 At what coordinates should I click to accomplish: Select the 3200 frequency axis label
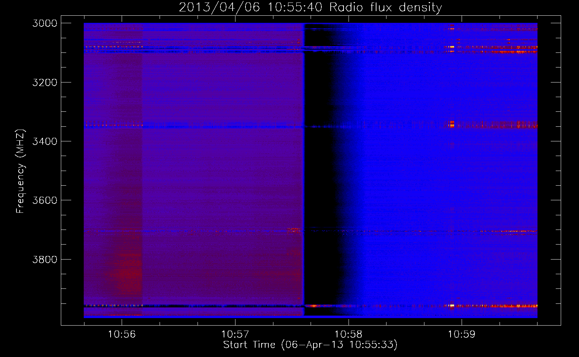point(45,82)
